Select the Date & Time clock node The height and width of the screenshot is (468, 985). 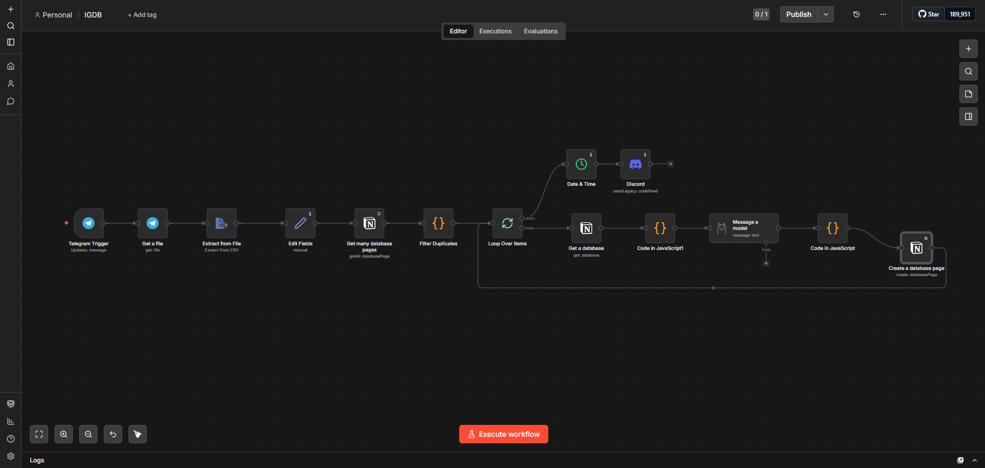(581, 164)
